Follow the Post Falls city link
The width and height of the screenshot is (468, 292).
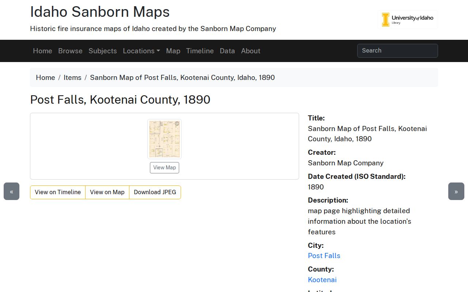click(x=324, y=255)
